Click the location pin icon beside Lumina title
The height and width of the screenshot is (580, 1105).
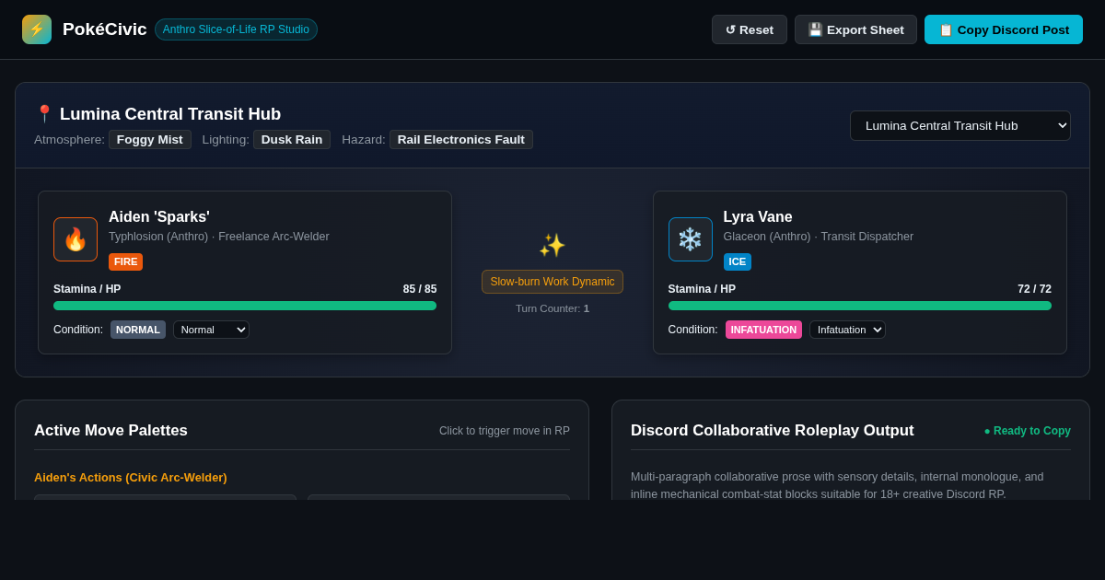pos(44,114)
